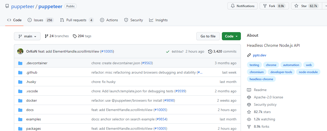Select the node-module topic tag
The width and height of the screenshot is (327, 131).
click(x=308, y=72)
